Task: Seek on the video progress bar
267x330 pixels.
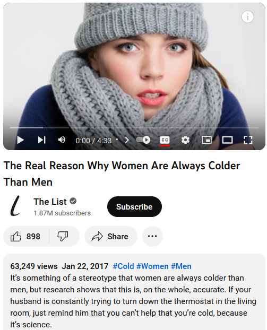Action: click(134, 127)
